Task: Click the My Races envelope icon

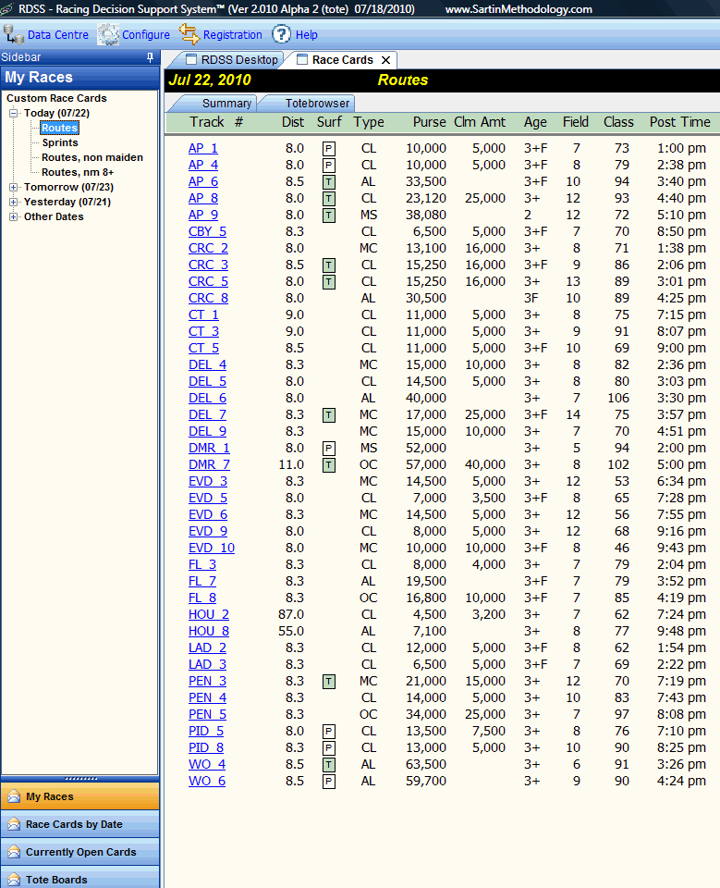Action: coord(14,796)
